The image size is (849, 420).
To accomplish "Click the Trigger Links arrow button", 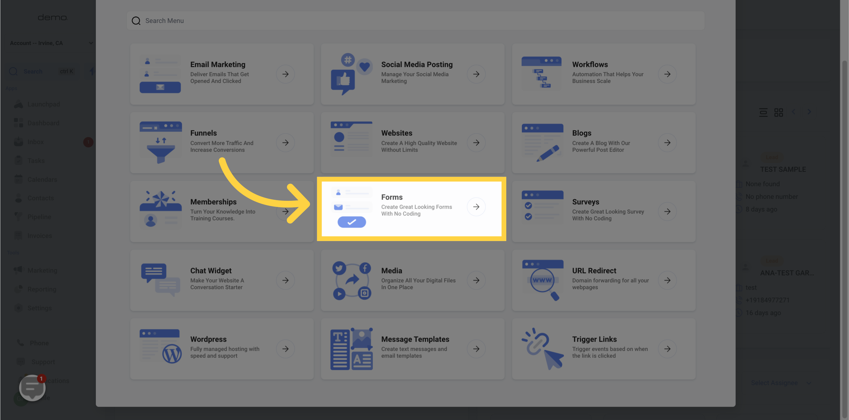I will pos(667,349).
